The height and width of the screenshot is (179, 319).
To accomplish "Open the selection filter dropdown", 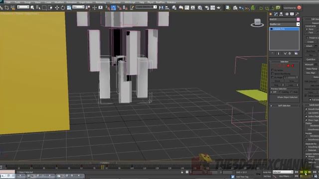I will pyautogui.click(x=23, y=7).
